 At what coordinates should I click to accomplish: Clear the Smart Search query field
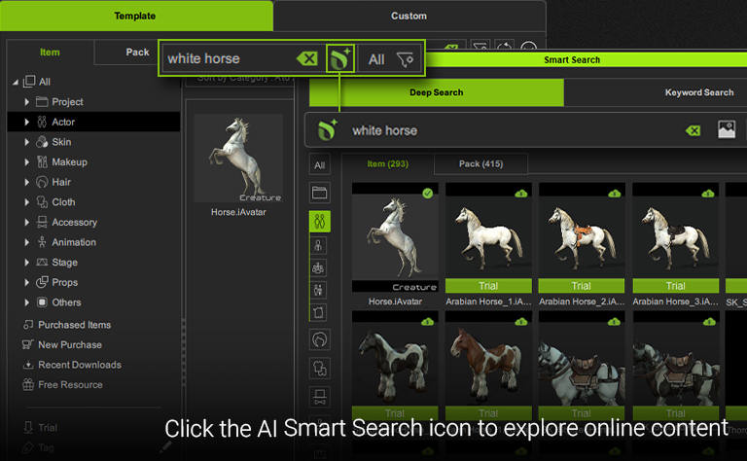(693, 130)
